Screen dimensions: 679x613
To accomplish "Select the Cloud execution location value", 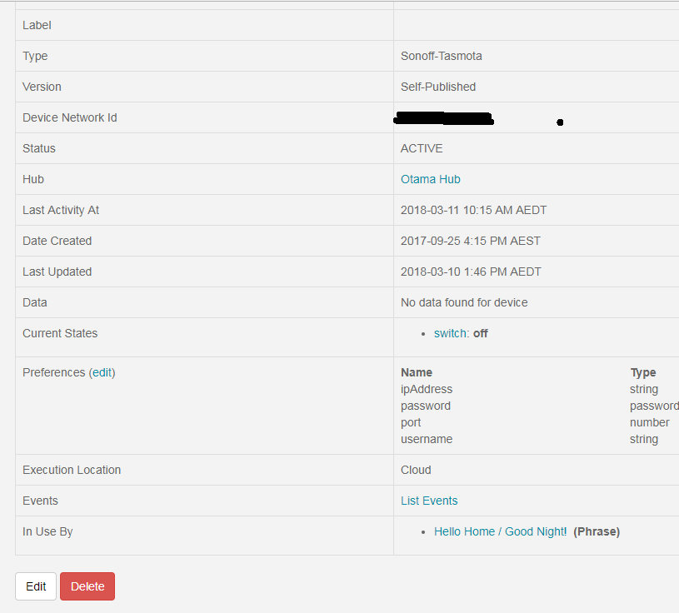I will point(415,470).
